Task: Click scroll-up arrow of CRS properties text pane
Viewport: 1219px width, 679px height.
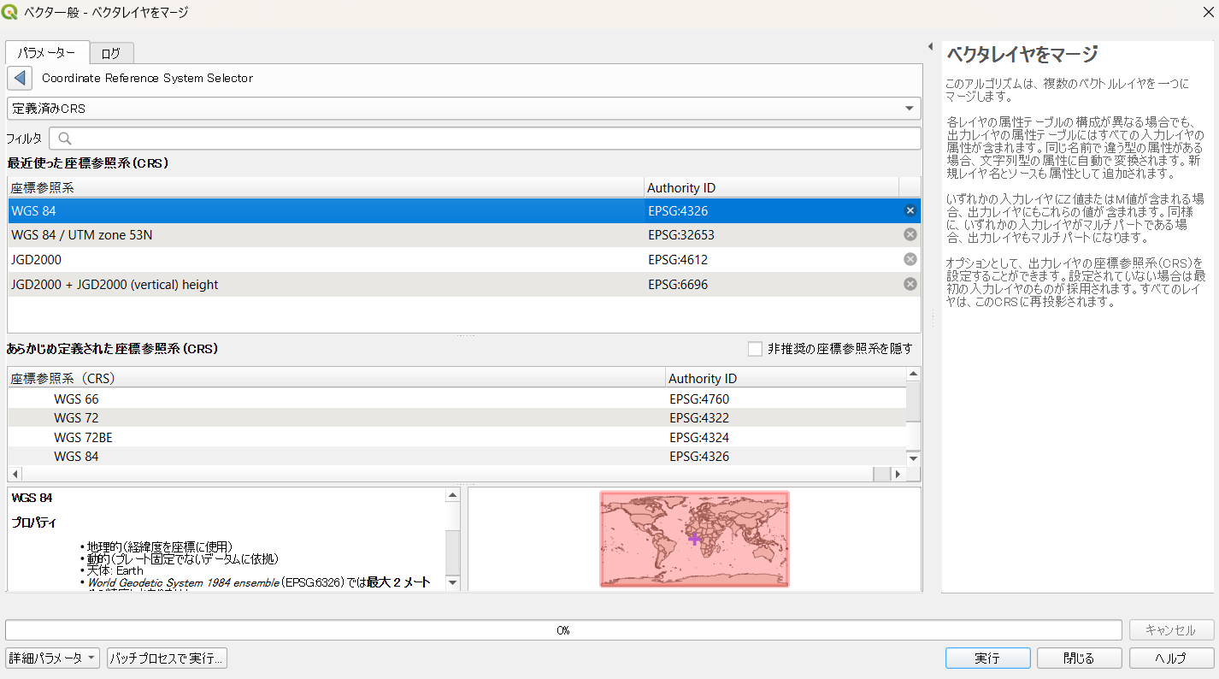Action: [x=453, y=495]
